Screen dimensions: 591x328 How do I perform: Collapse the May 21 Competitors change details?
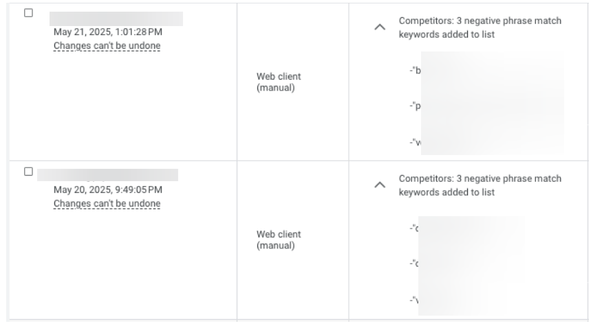[x=378, y=27]
